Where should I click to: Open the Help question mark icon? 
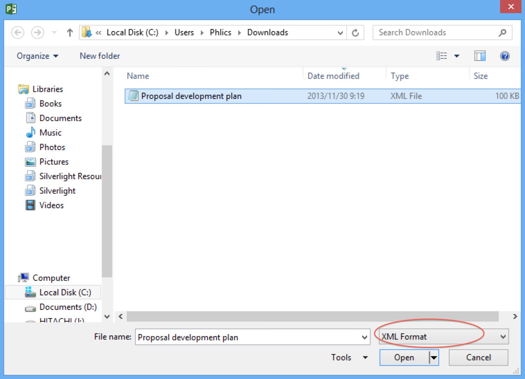click(x=505, y=56)
